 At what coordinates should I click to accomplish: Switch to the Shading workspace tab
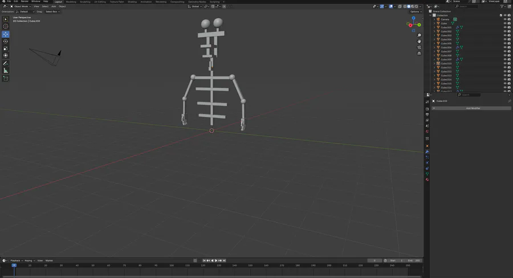(x=132, y=2)
